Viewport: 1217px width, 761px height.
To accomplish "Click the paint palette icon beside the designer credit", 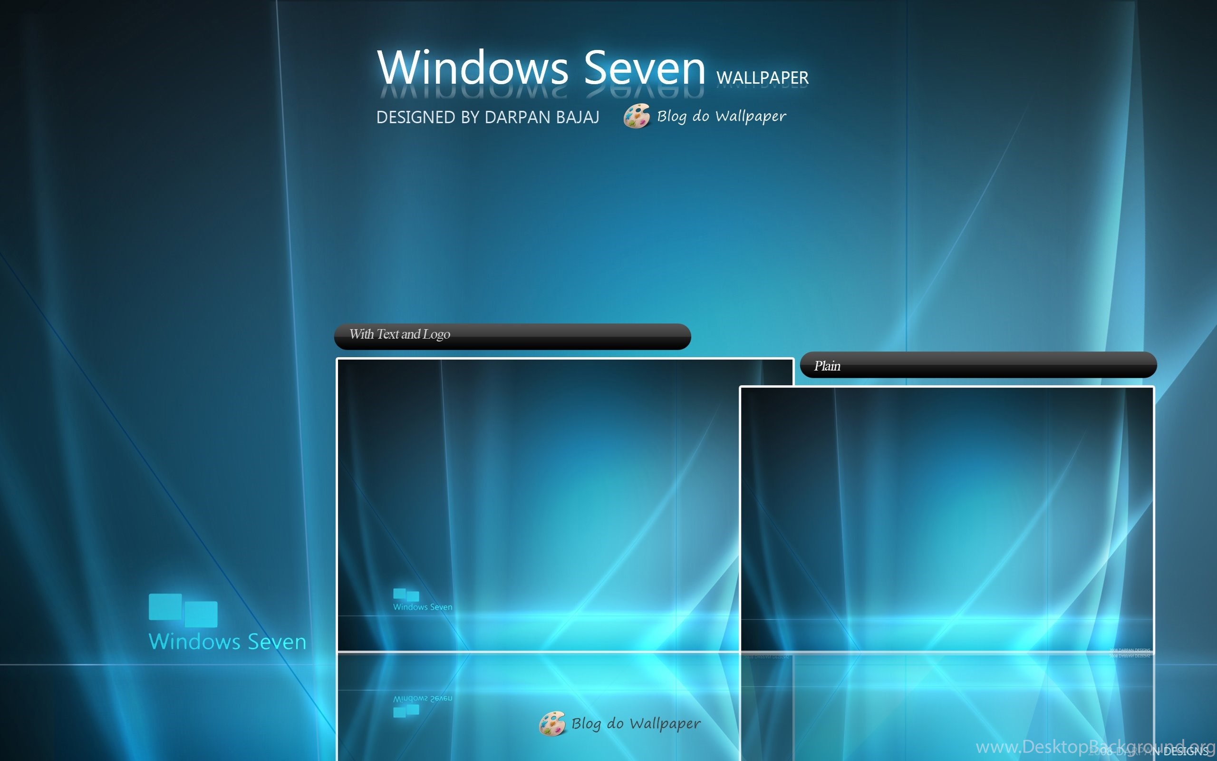I will click(636, 116).
